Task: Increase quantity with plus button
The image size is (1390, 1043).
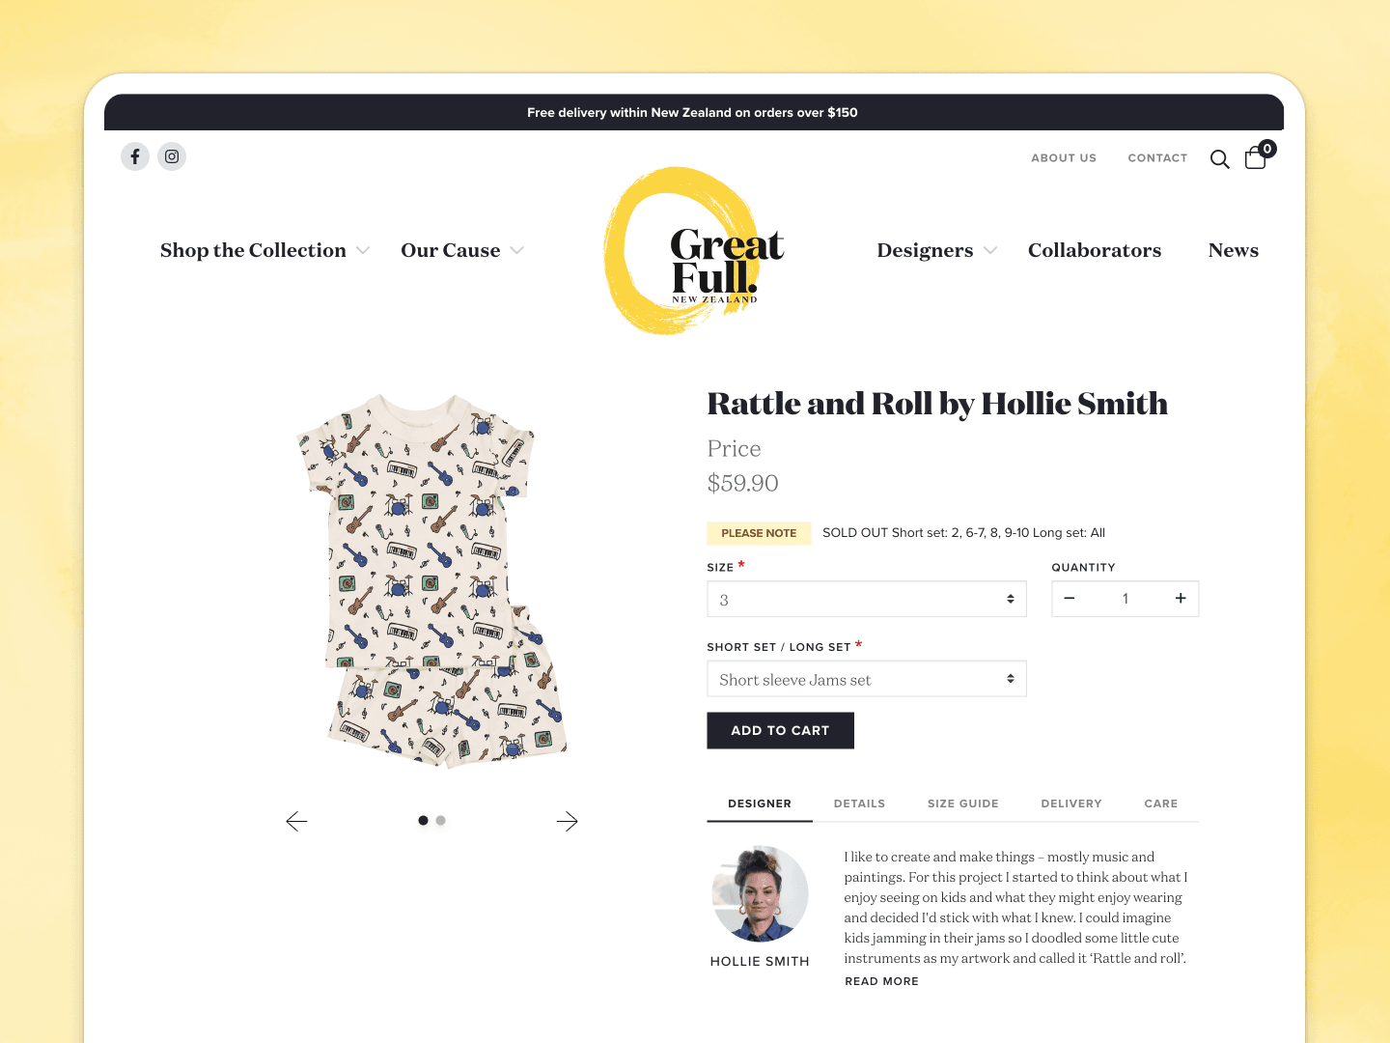Action: [1181, 599]
